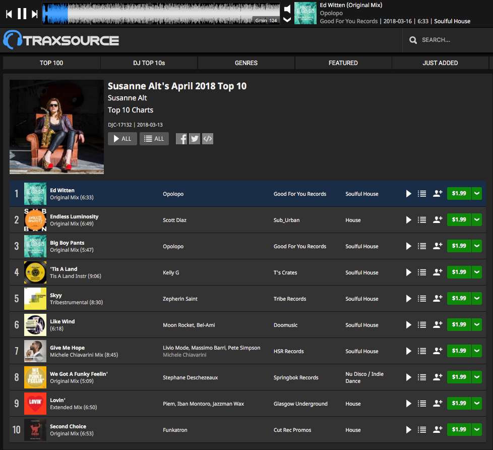493x450 pixels.
Task: Open Glasgow Underground label page
Action: [x=300, y=404]
